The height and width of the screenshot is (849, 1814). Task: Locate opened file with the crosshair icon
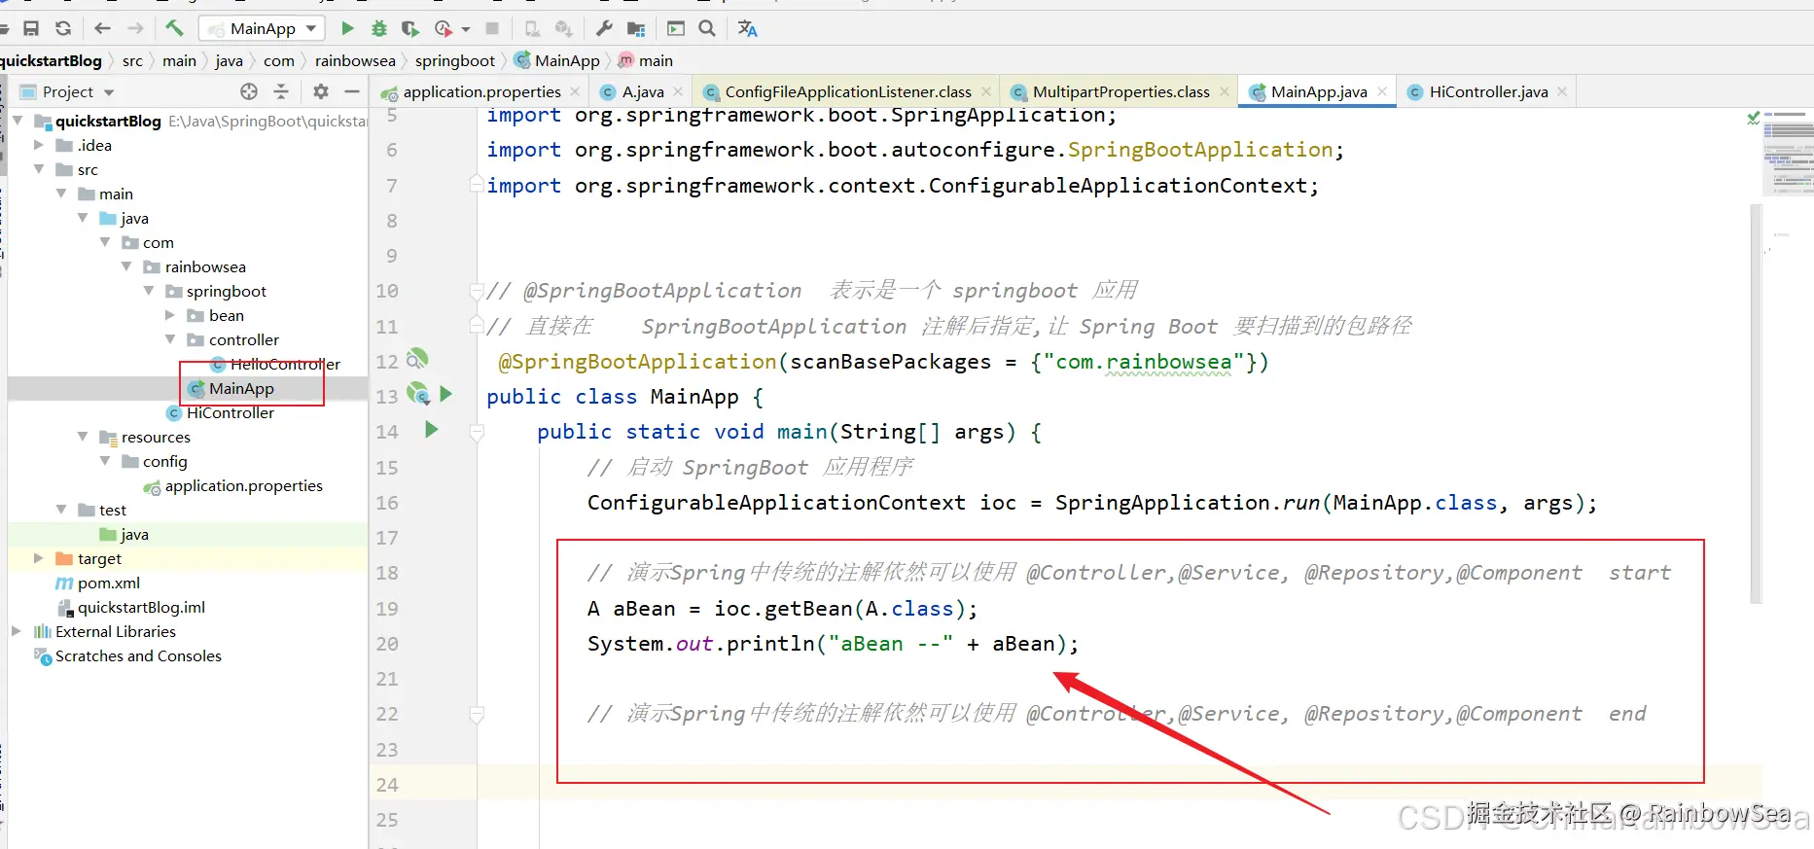[x=249, y=91]
